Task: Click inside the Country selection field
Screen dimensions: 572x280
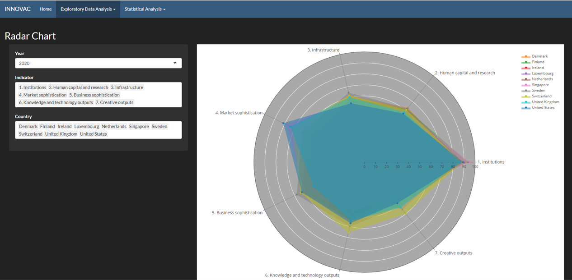Action: [145, 134]
